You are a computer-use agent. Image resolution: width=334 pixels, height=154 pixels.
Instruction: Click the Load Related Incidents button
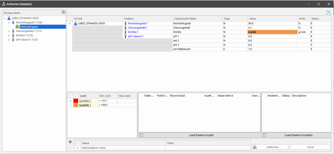click(x=296, y=135)
